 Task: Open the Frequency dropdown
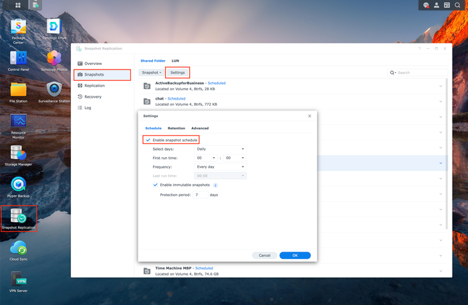point(220,167)
